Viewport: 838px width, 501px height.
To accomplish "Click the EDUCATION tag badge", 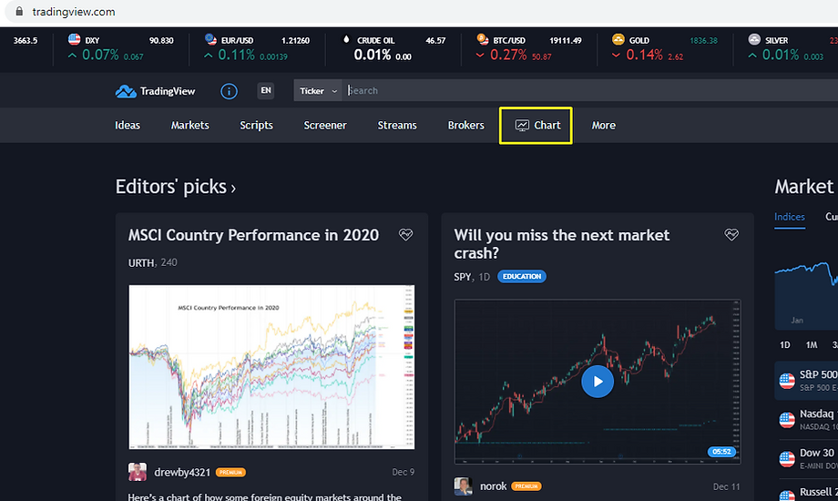I will [522, 276].
